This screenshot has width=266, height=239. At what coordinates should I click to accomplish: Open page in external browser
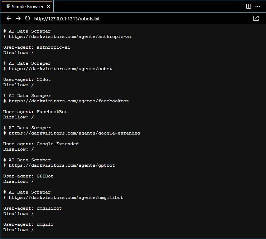[256, 18]
